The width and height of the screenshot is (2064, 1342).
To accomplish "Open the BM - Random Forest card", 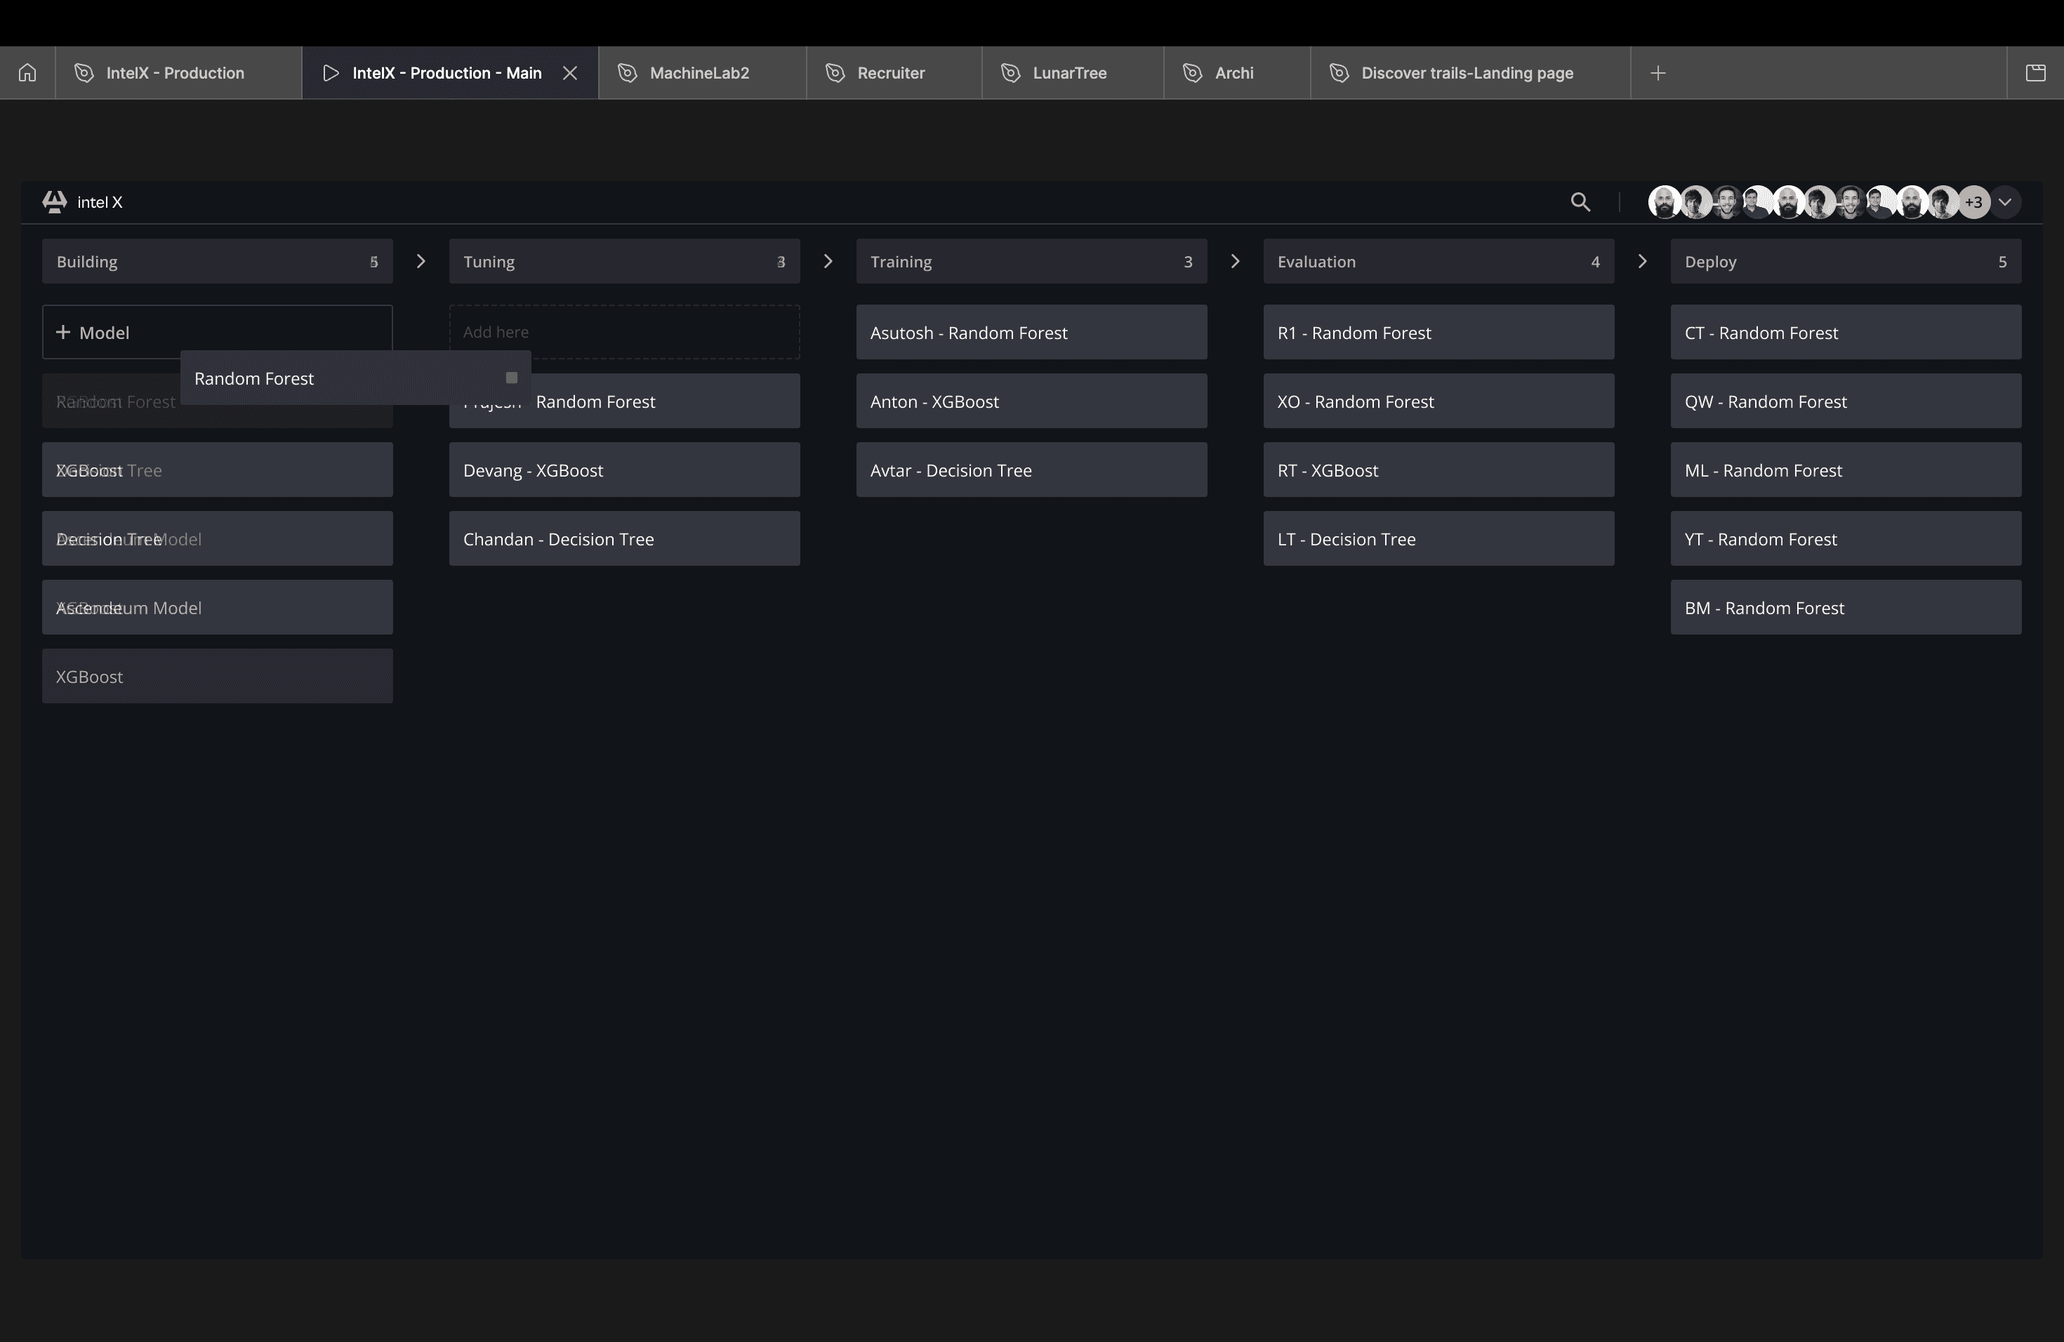I will pos(1844,608).
